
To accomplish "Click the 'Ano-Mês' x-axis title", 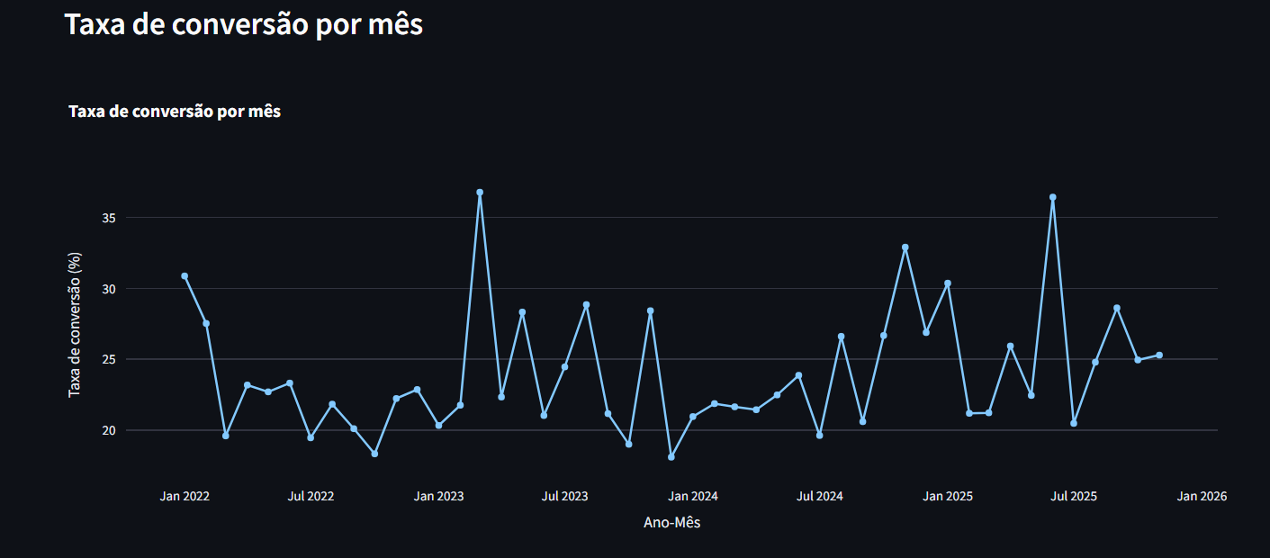I will [x=671, y=523].
